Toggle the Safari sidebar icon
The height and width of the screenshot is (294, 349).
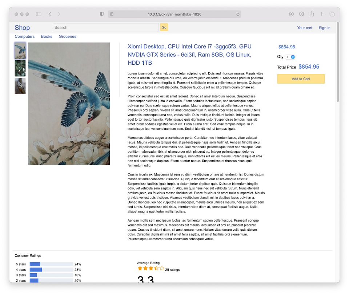click(x=39, y=14)
